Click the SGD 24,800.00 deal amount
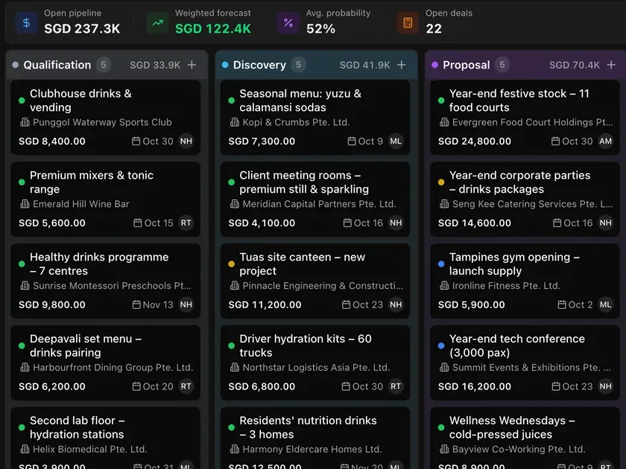The image size is (626, 469). pyautogui.click(x=475, y=141)
